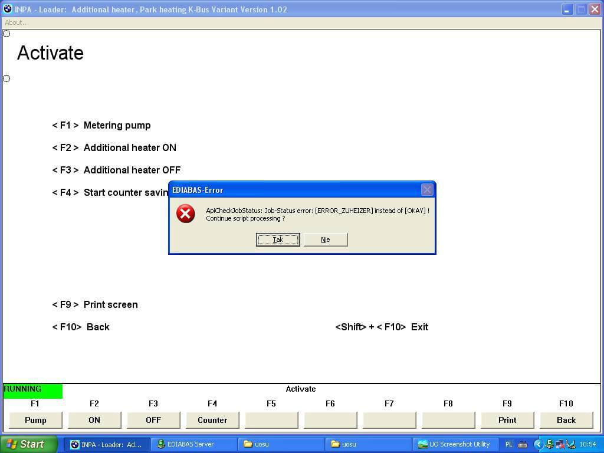This screenshot has height=453, width=604.
Task: Click the 'ApiCheckJobStatus: Job-Status error' message text
Action: tap(317, 211)
